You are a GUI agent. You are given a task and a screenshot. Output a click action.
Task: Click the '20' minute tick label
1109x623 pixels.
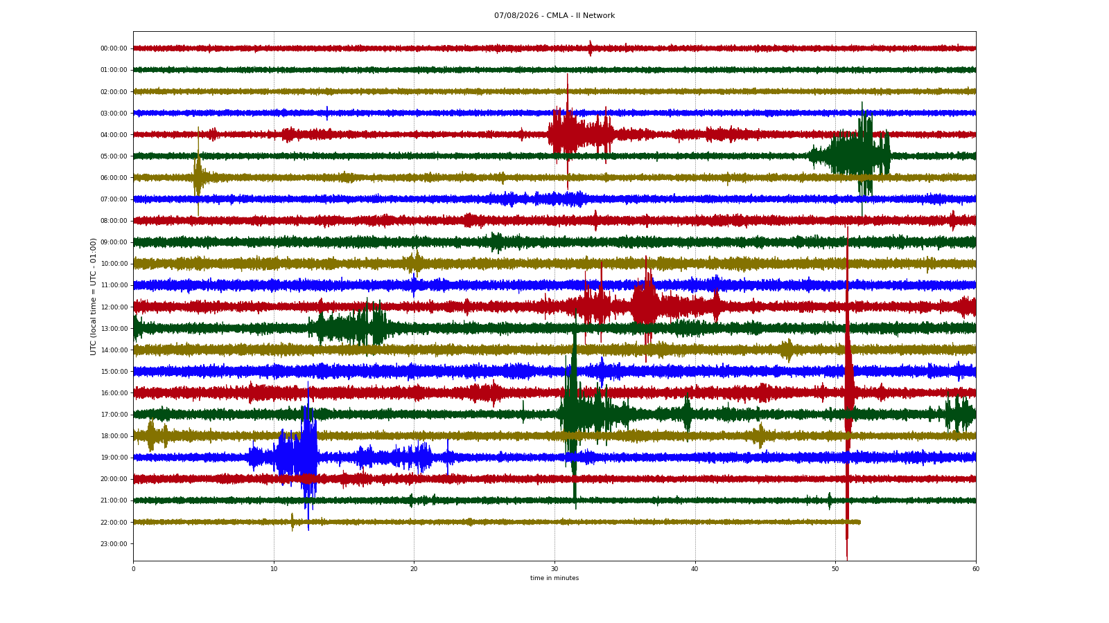[x=414, y=569]
